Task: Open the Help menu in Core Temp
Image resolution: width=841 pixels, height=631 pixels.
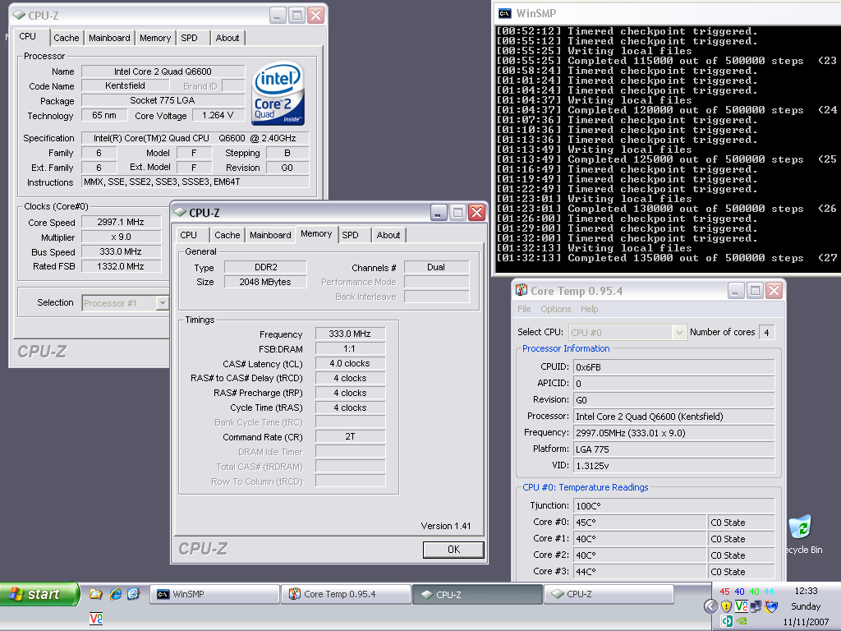Action: (x=589, y=309)
